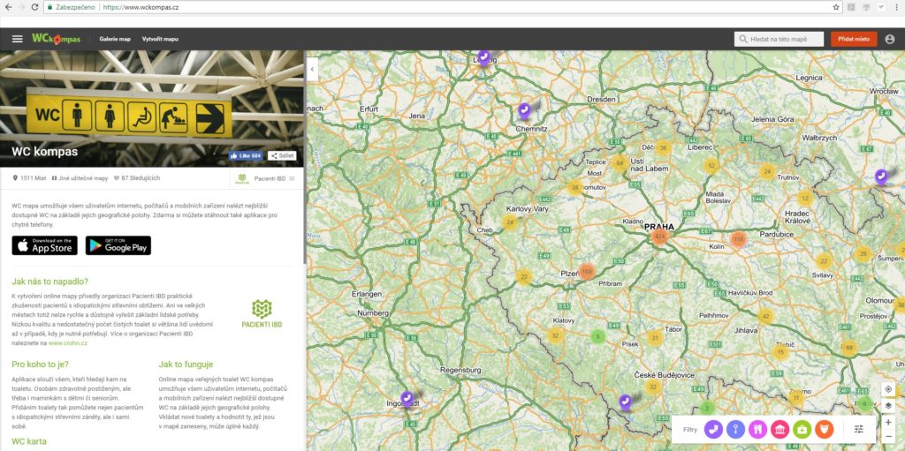Toggle the public building filter

pos(780,429)
